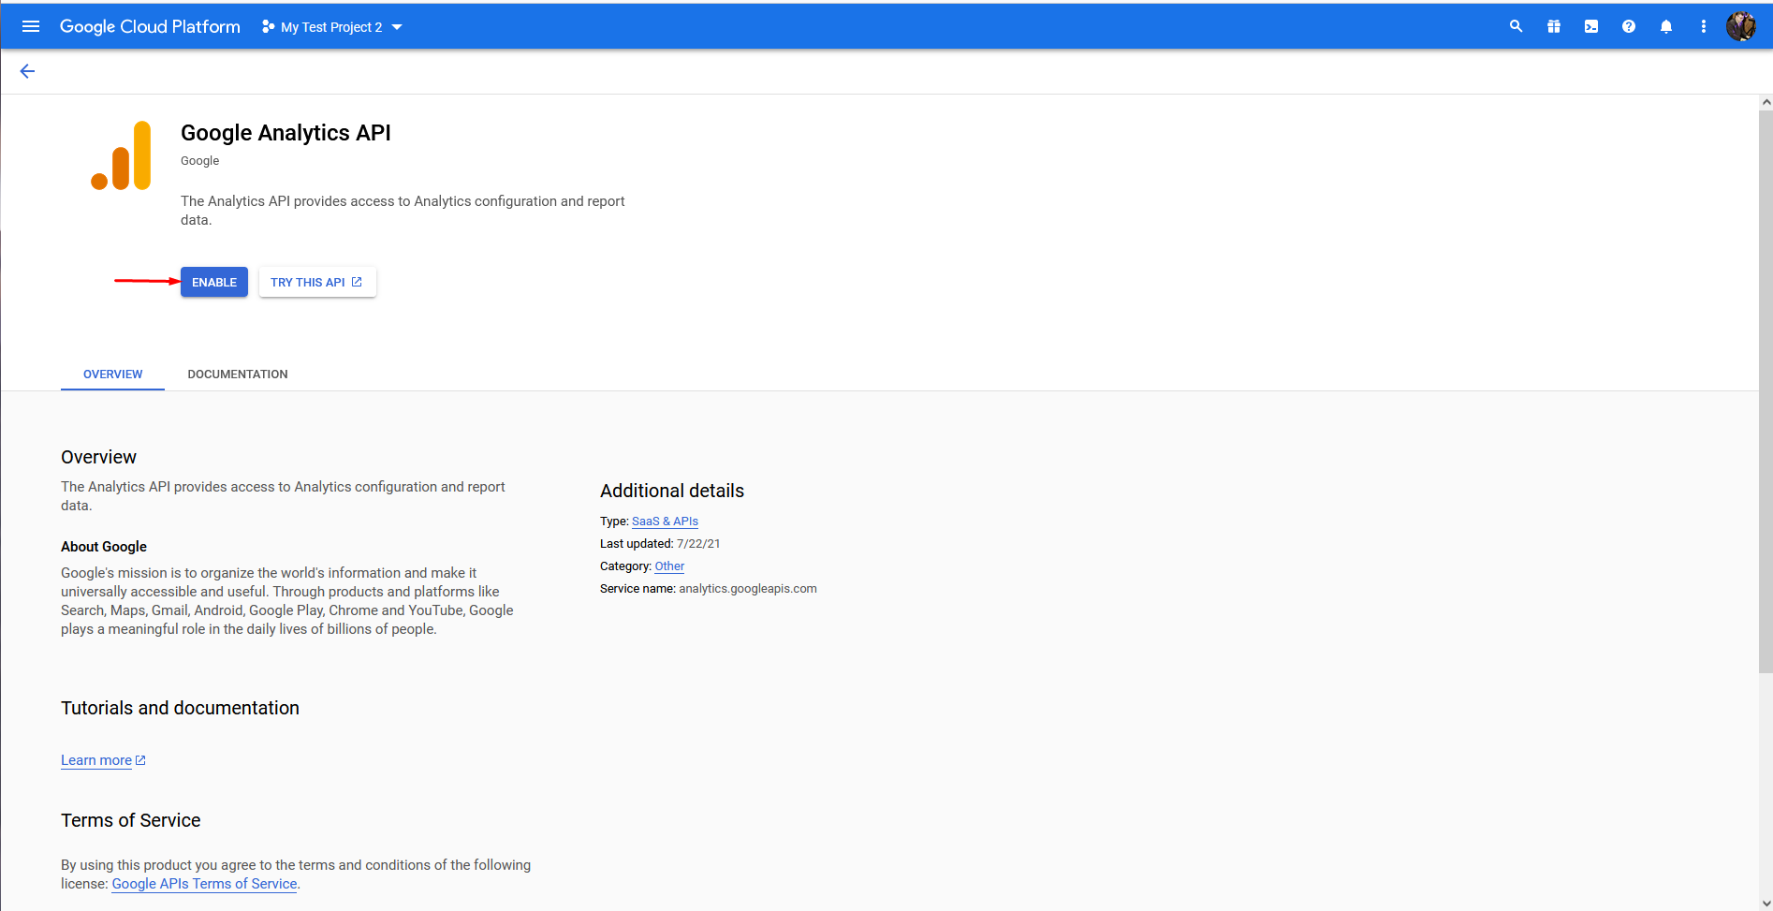
Task: Switch to the Documentation tab
Action: (237, 374)
